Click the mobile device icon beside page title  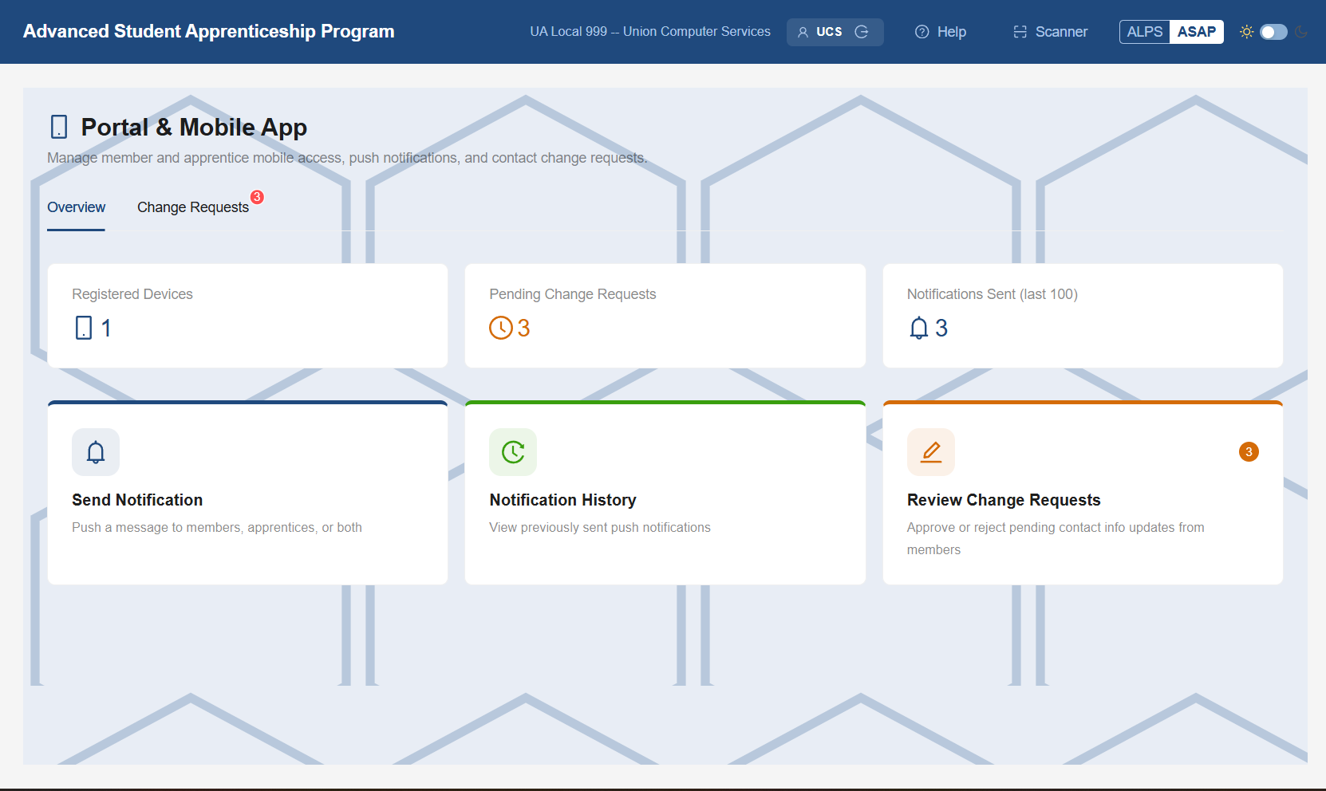point(59,127)
